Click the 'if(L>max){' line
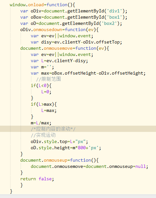Screen dimensions: 156x198 click(x=44, y=104)
